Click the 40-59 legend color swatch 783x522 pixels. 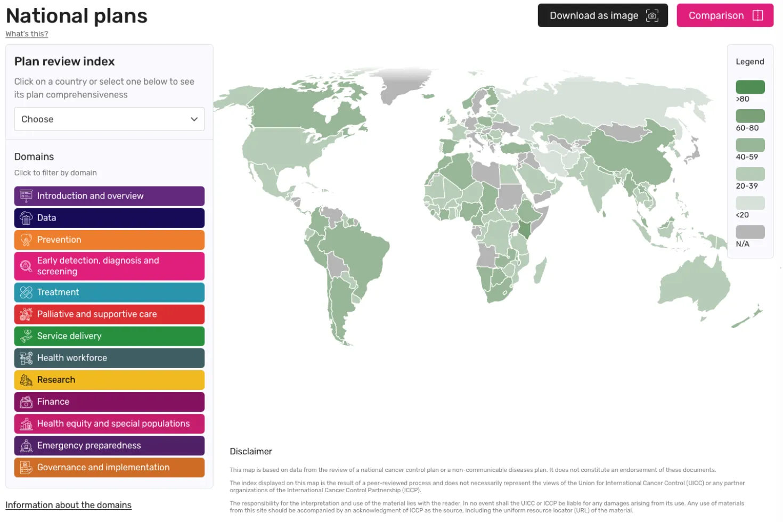click(750, 145)
